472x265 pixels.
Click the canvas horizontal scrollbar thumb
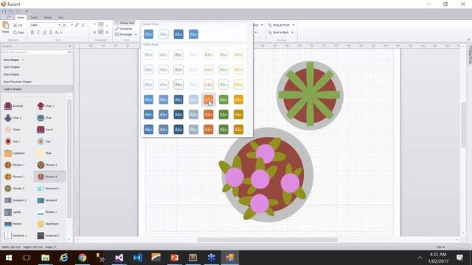point(267,239)
